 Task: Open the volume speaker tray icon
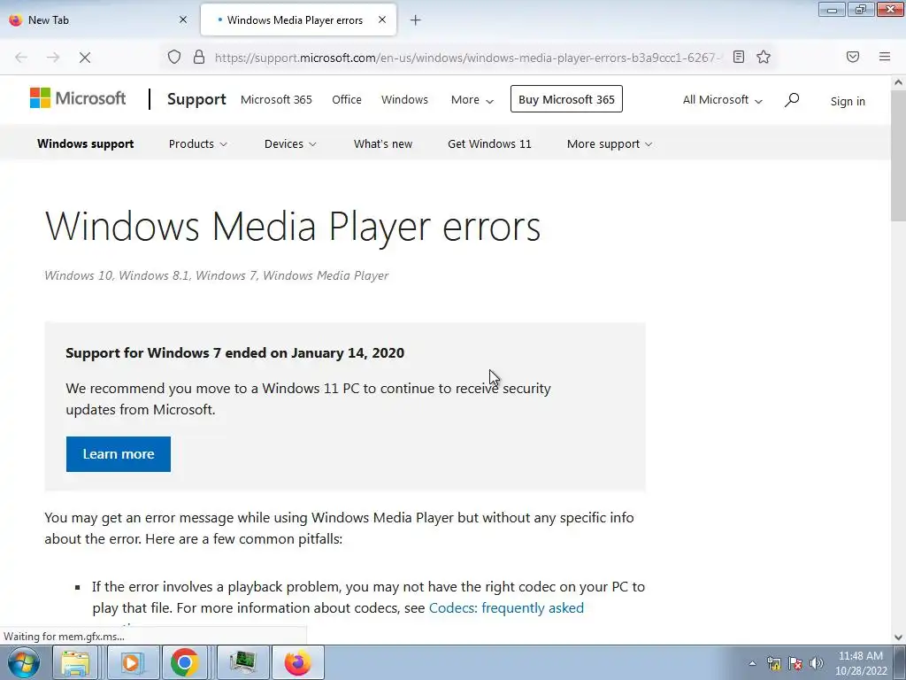coord(817,663)
